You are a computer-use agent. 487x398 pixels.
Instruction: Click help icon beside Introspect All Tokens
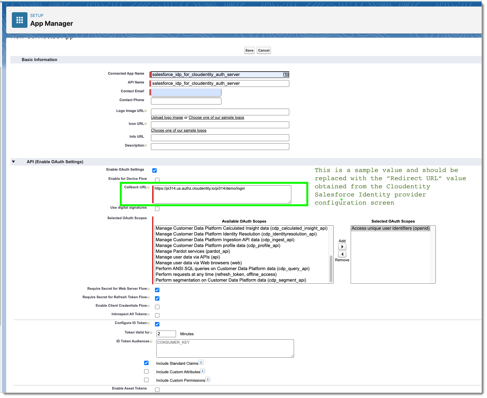click(x=149, y=314)
